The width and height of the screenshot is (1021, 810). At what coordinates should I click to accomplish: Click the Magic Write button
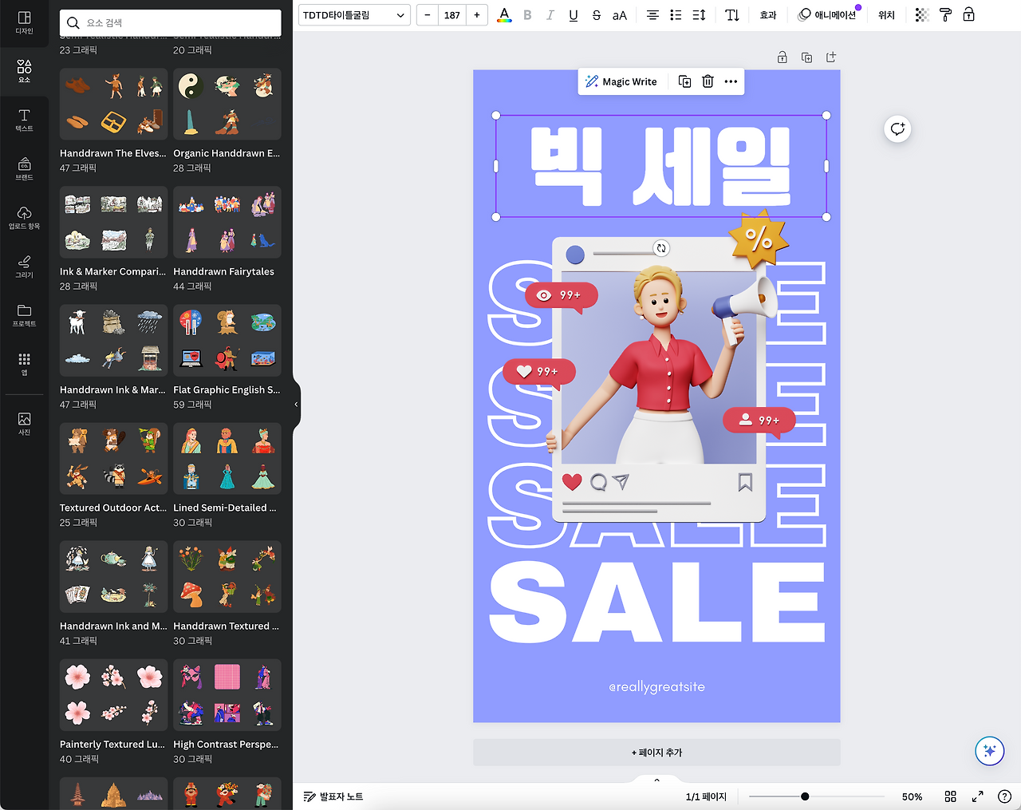(621, 81)
